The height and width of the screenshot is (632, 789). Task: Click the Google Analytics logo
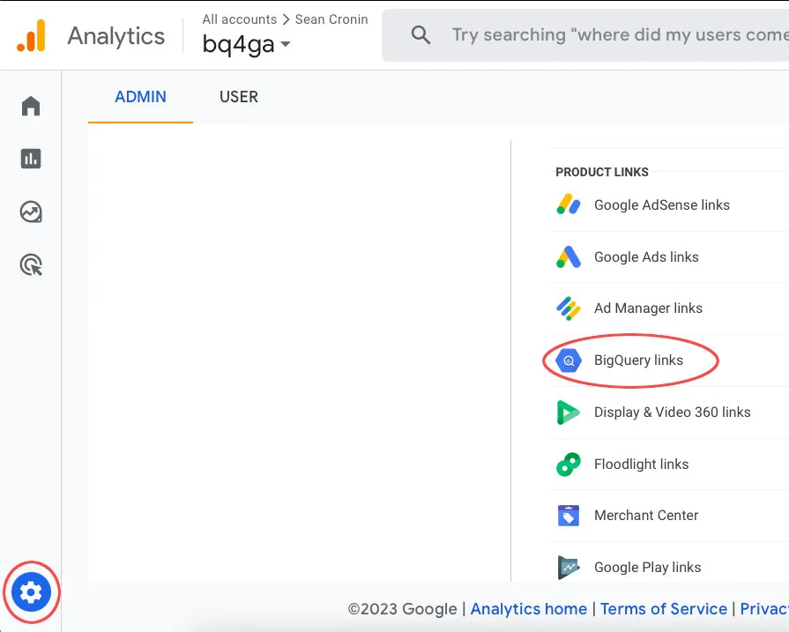[x=31, y=35]
